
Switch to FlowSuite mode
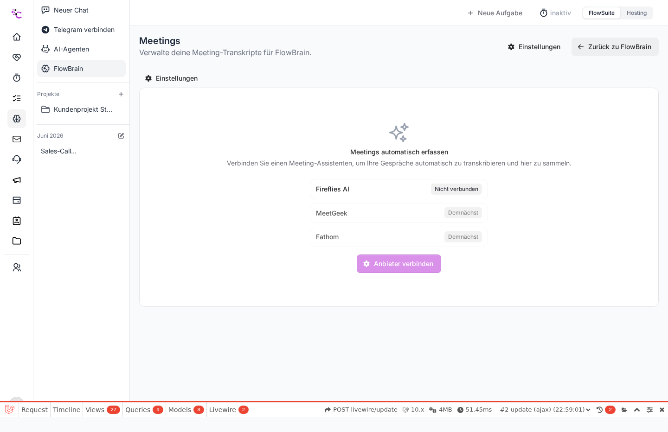(x=601, y=13)
